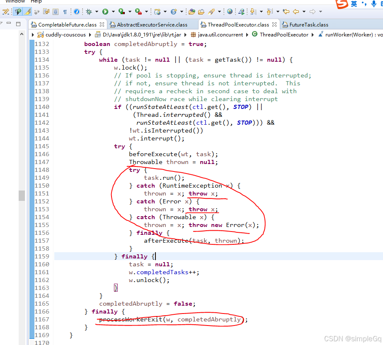Screen dimensions: 383x345
Task: Expand breadcrumb arrow before cuddly-couscous
Action: click(33, 35)
